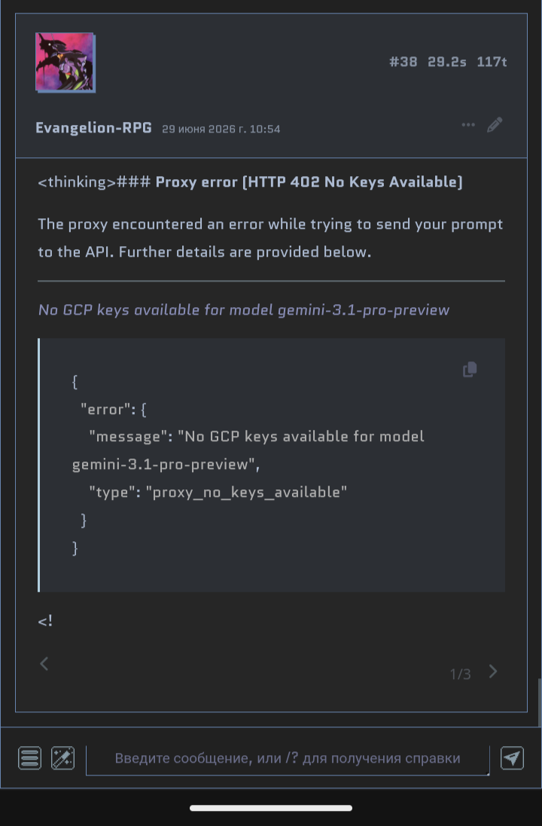
Task: Click the 1/3 swipe counter
Action: (461, 674)
